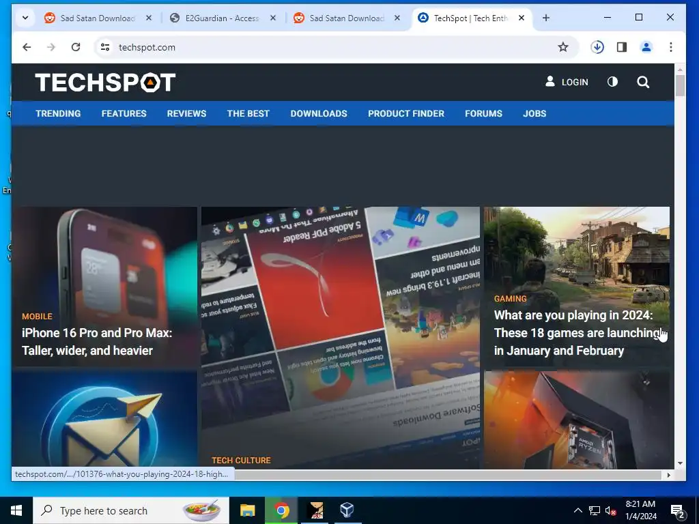Open a new tab with plus button

pyautogui.click(x=546, y=18)
